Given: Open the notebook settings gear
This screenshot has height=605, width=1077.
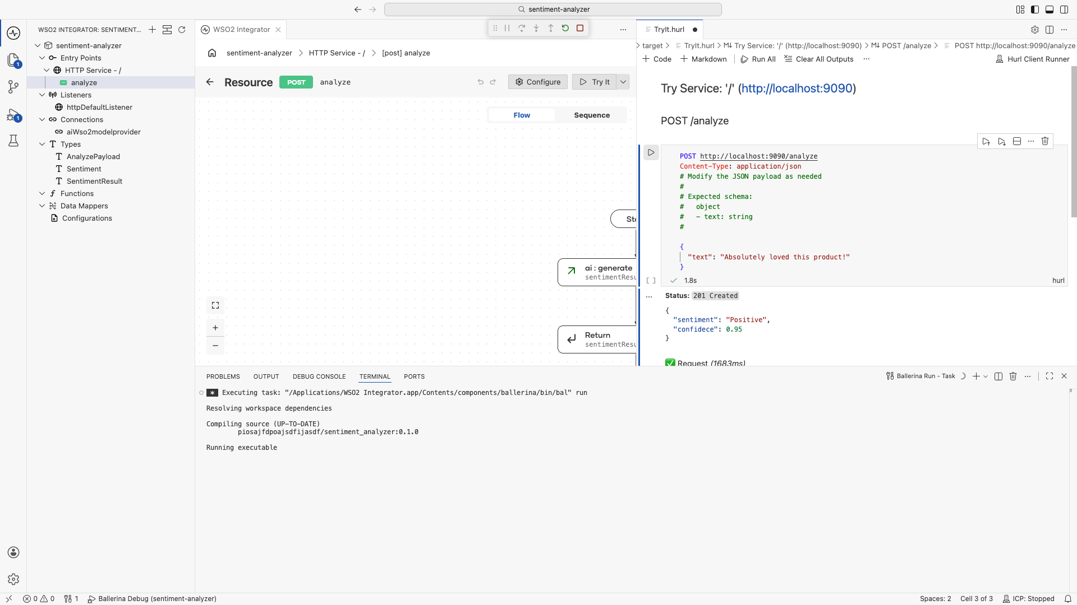Looking at the screenshot, I should point(1035,30).
